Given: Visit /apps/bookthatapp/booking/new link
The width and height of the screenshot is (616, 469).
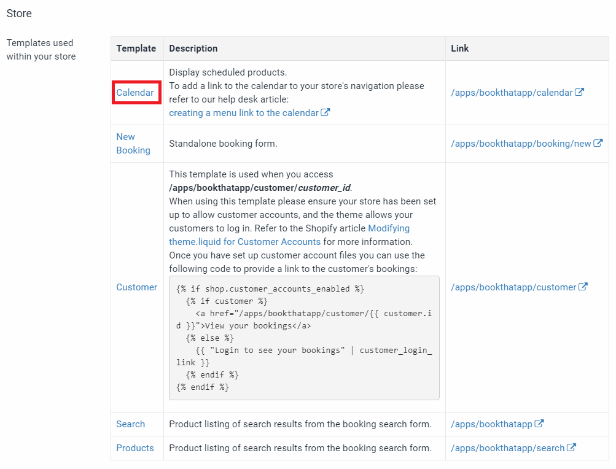Looking at the screenshot, I should click(x=521, y=144).
